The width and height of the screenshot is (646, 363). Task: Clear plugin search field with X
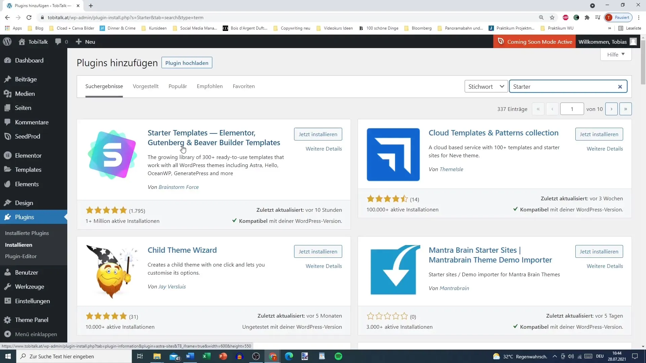[620, 87]
